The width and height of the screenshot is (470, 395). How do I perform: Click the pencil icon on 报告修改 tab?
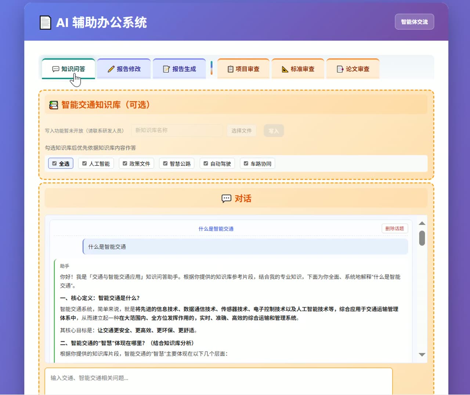click(x=111, y=69)
